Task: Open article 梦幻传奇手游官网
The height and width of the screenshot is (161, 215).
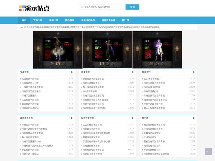Action: 30,150
